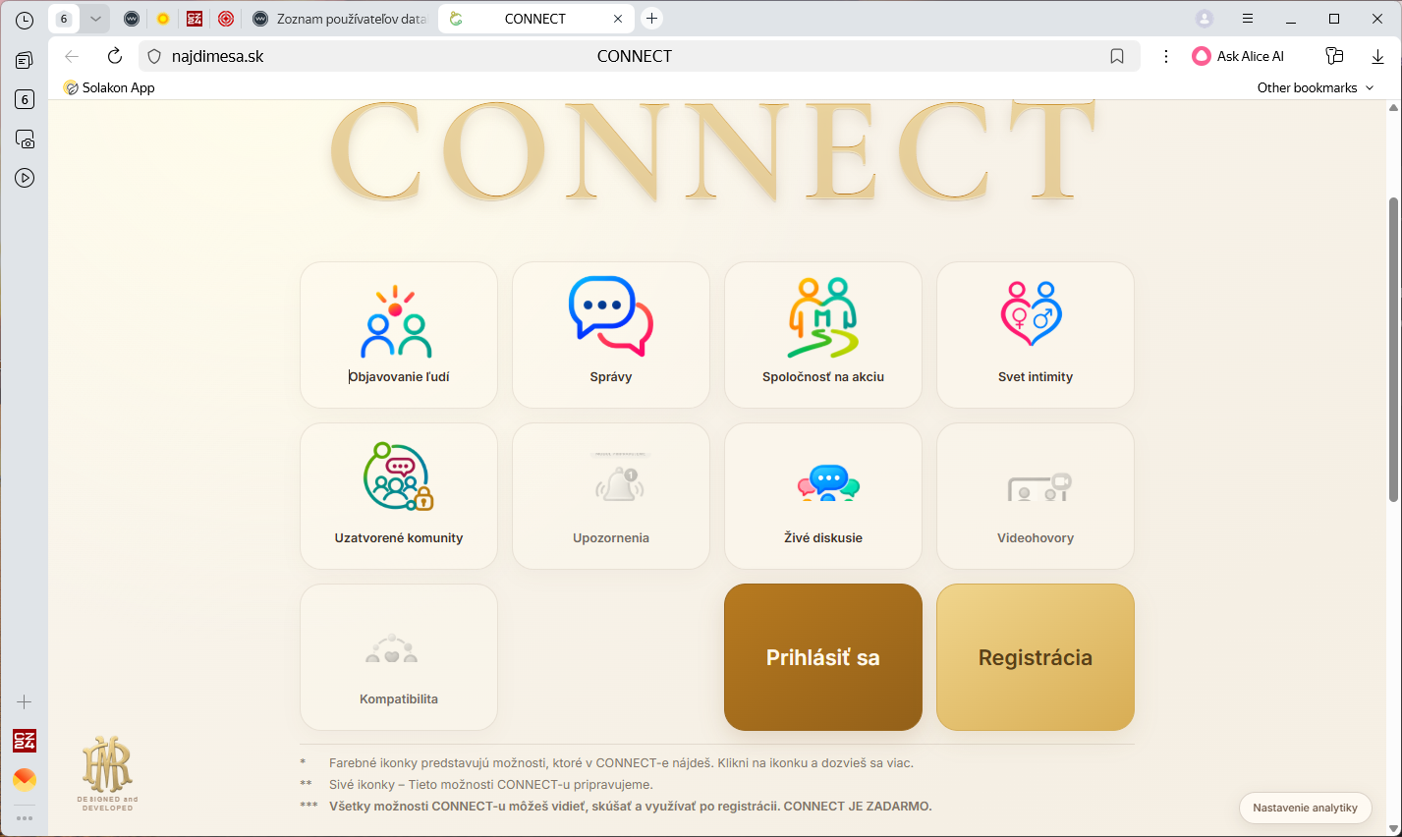Open the user profile avatar
The width and height of the screenshot is (1402, 837).
pos(1205,19)
